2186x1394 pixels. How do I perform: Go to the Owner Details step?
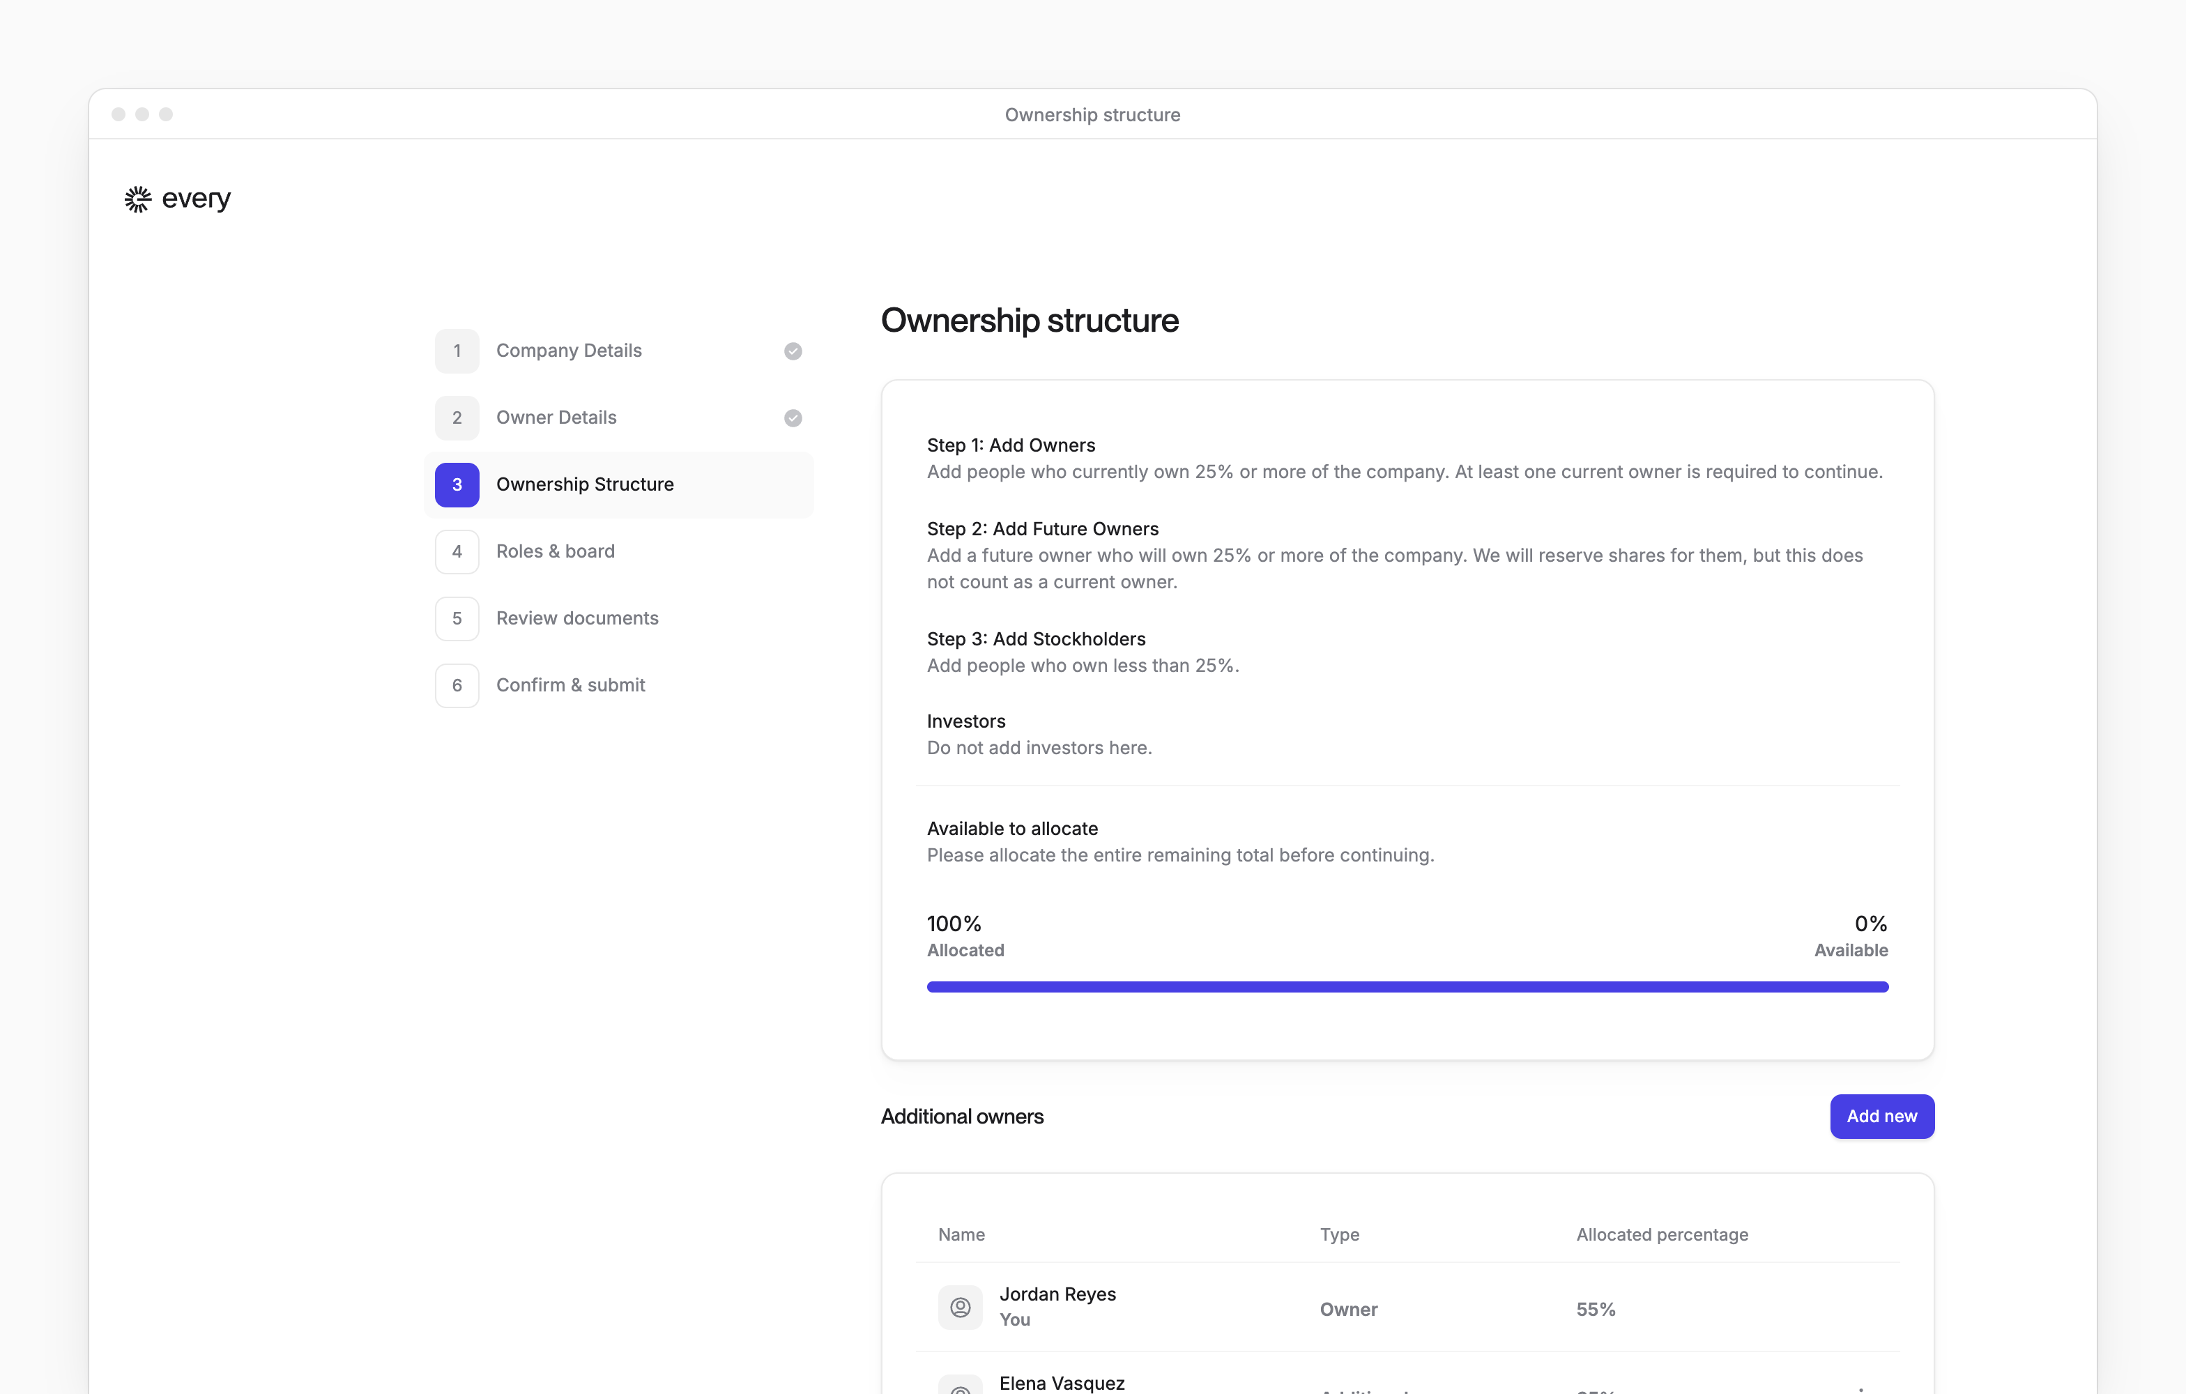coord(618,418)
